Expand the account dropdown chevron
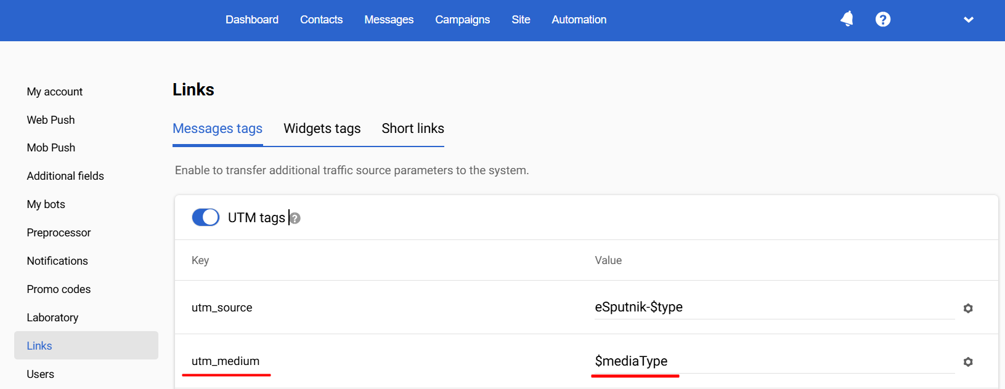Screen dimensions: 1005x389 click(969, 20)
